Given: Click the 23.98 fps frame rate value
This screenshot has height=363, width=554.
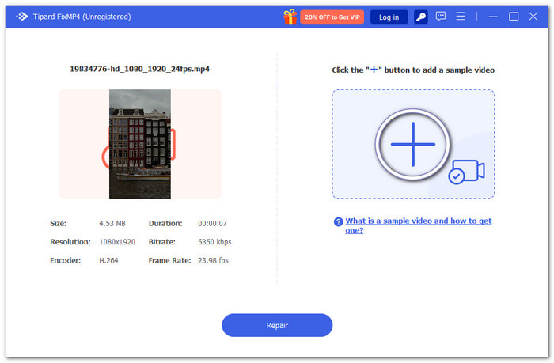Looking at the screenshot, I should 213,261.
